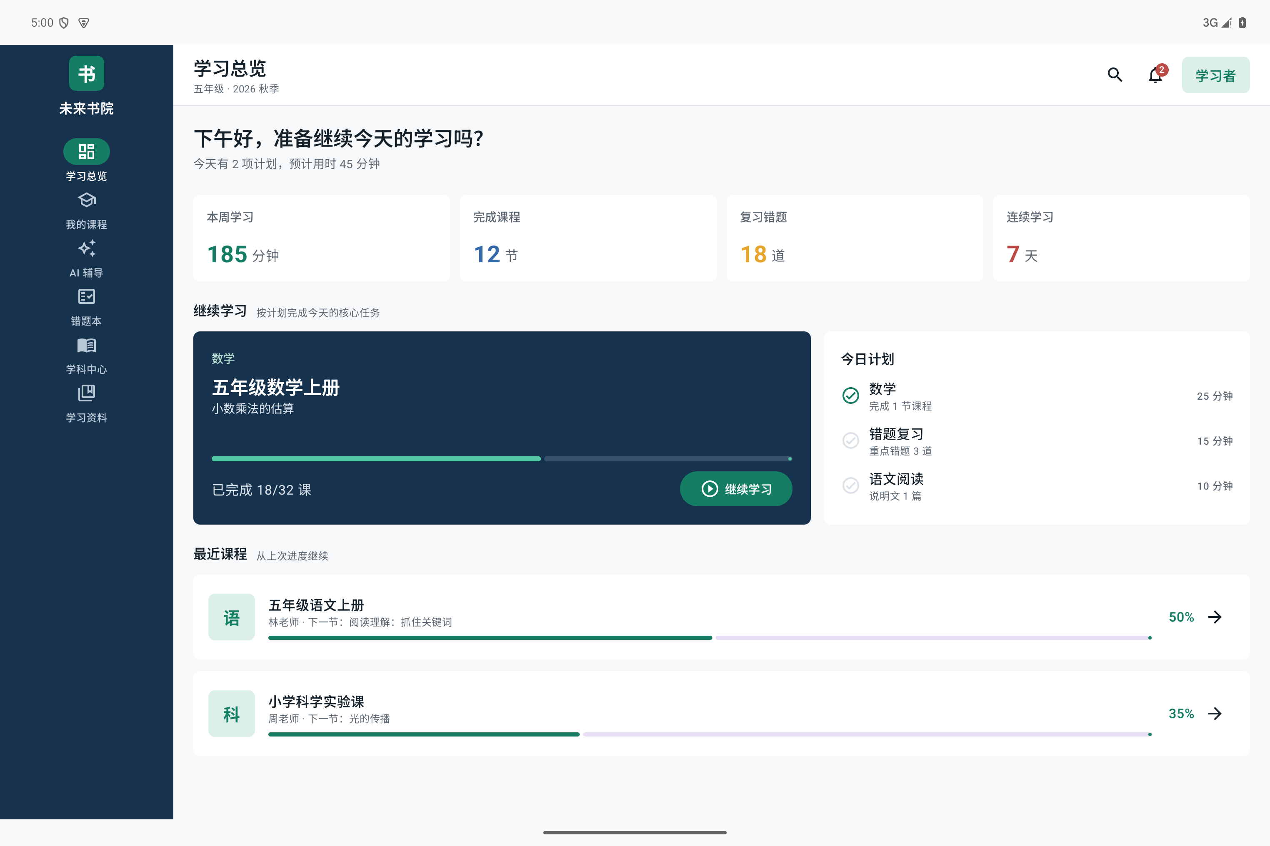Click the 10 分钟 duration text
Viewport: 1270px width, 846px height.
click(x=1215, y=485)
